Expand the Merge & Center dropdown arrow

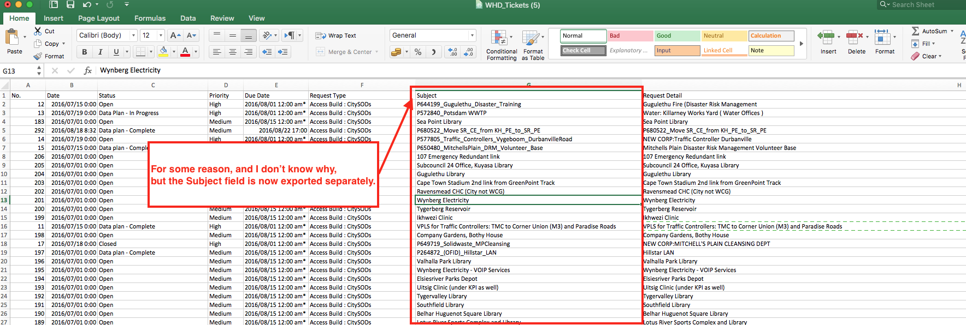(377, 52)
